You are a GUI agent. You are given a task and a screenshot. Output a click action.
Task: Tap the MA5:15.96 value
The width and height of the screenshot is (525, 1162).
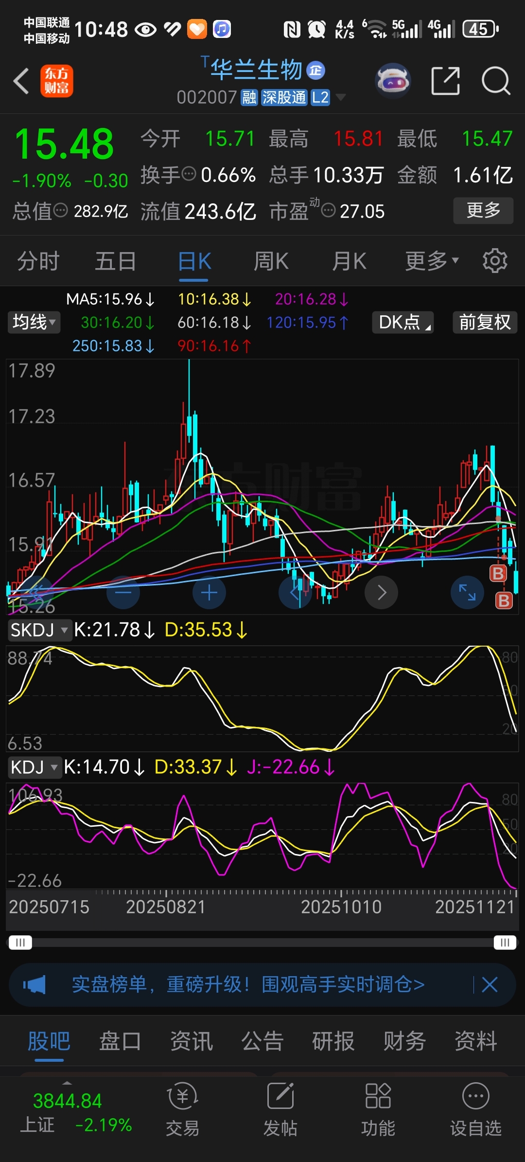(110, 299)
